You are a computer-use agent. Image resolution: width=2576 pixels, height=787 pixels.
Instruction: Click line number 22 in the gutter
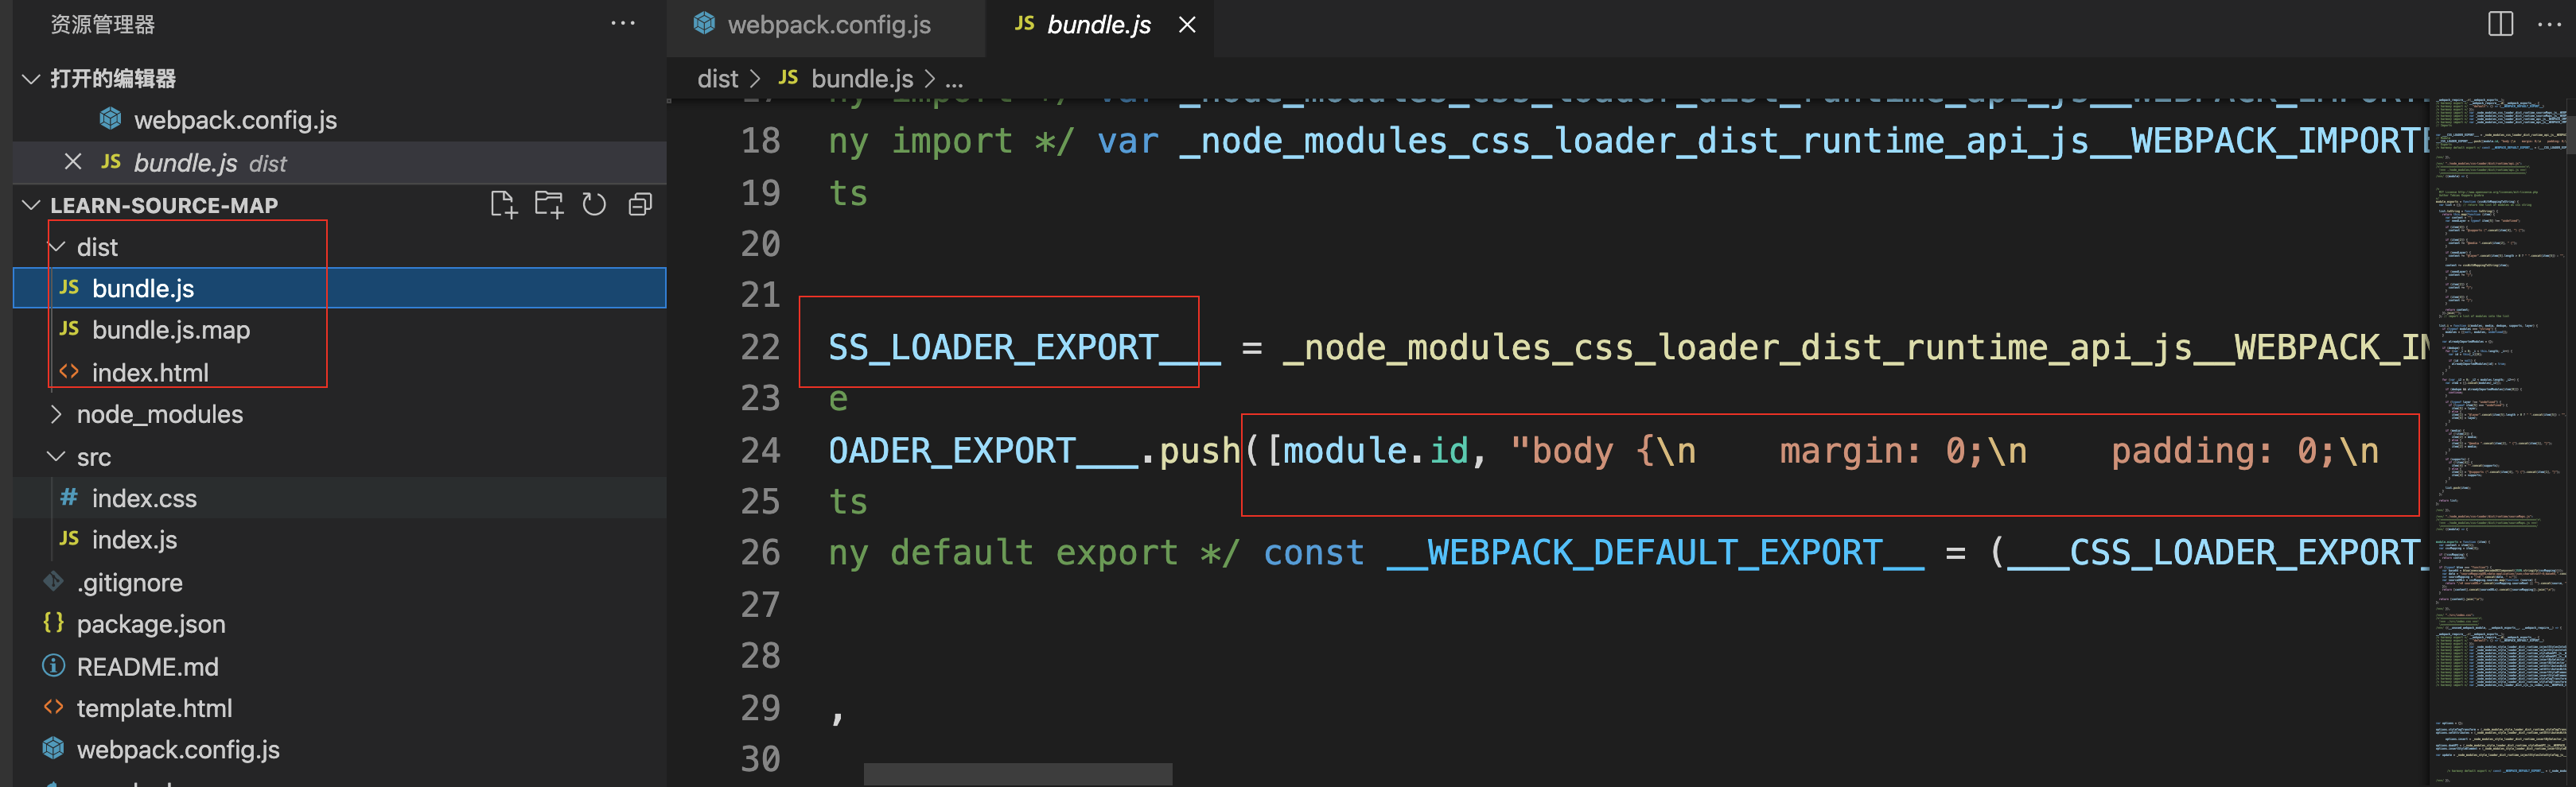pos(760,347)
